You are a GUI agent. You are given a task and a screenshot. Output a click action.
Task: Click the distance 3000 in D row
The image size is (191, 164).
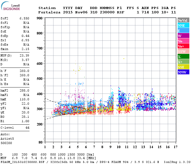click(x=81, y=155)
